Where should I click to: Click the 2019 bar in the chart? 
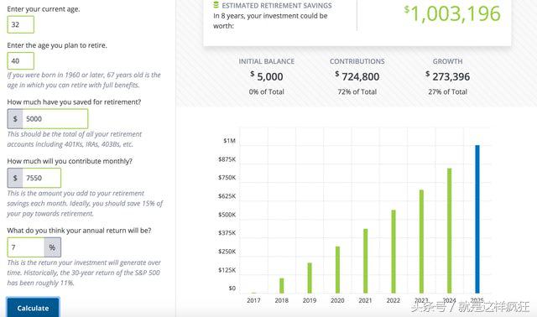point(310,278)
